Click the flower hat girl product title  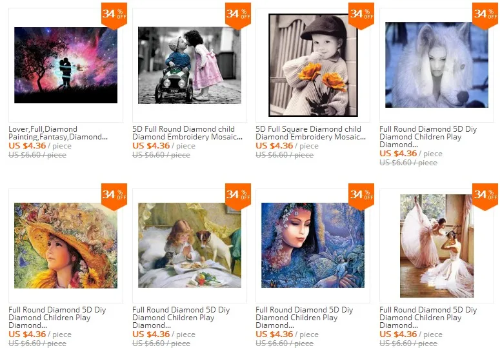57,318
